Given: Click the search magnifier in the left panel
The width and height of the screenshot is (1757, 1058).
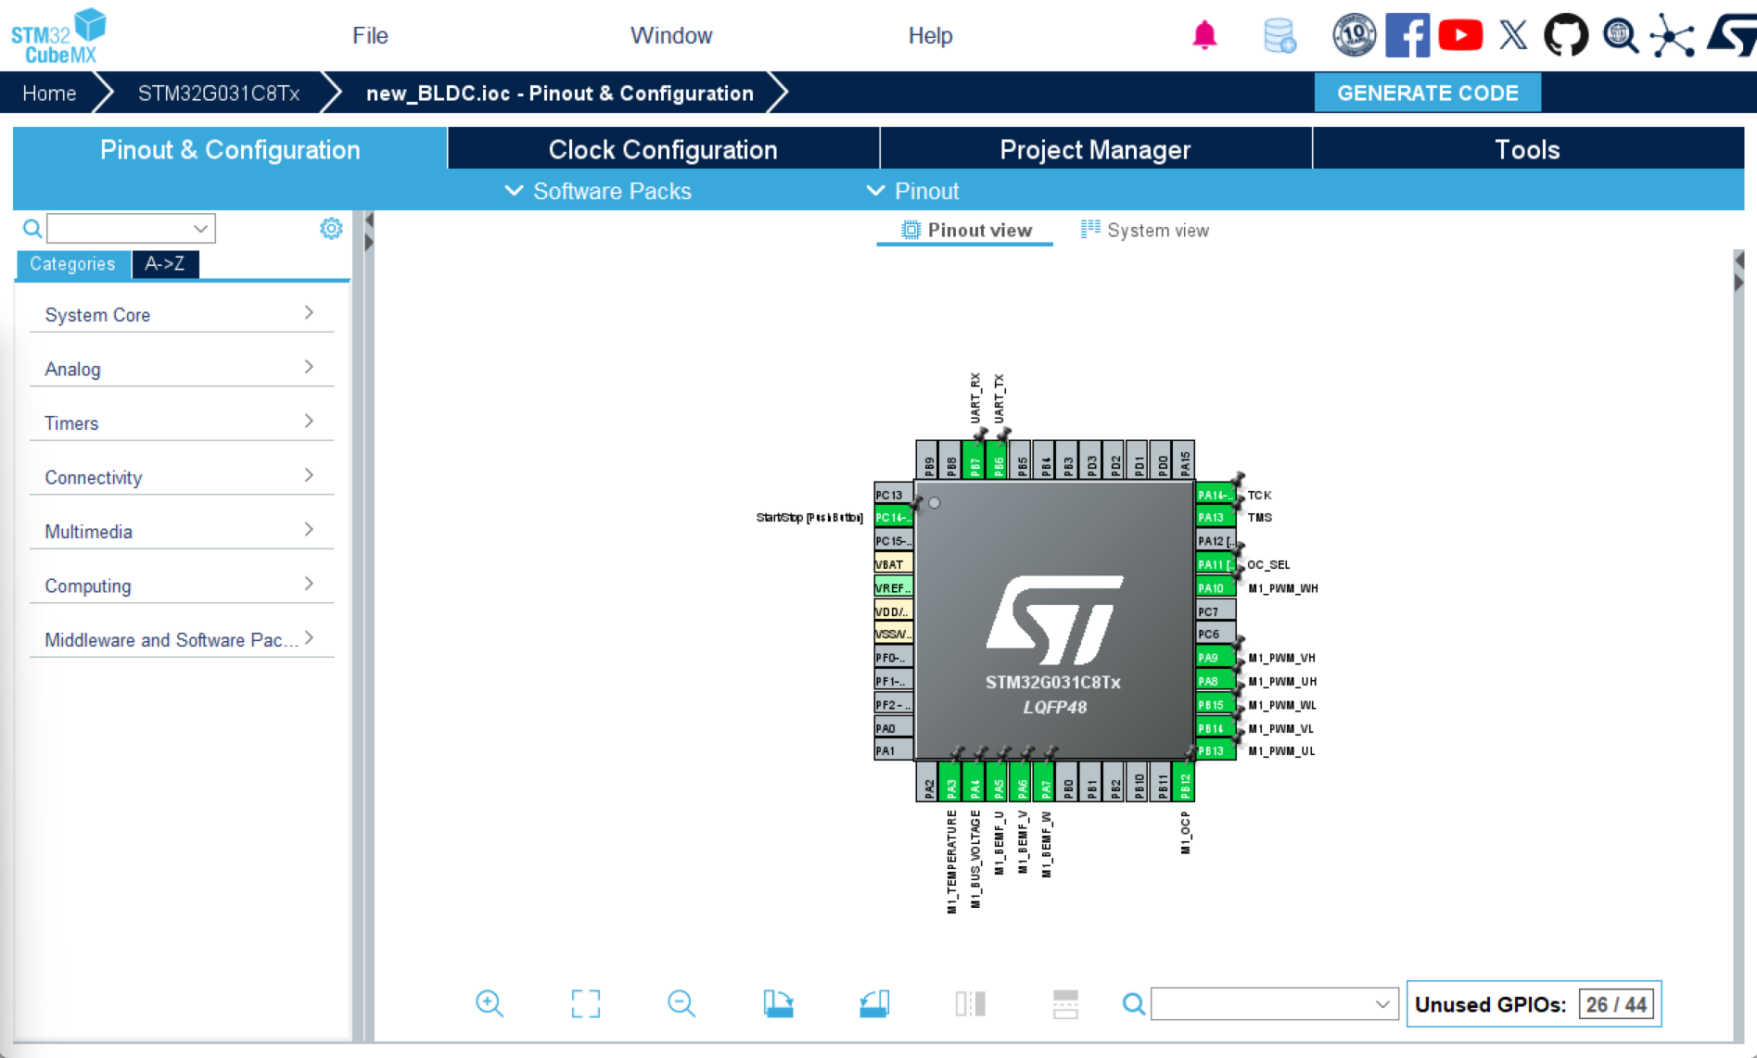Looking at the screenshot, I should coord(32,228).
